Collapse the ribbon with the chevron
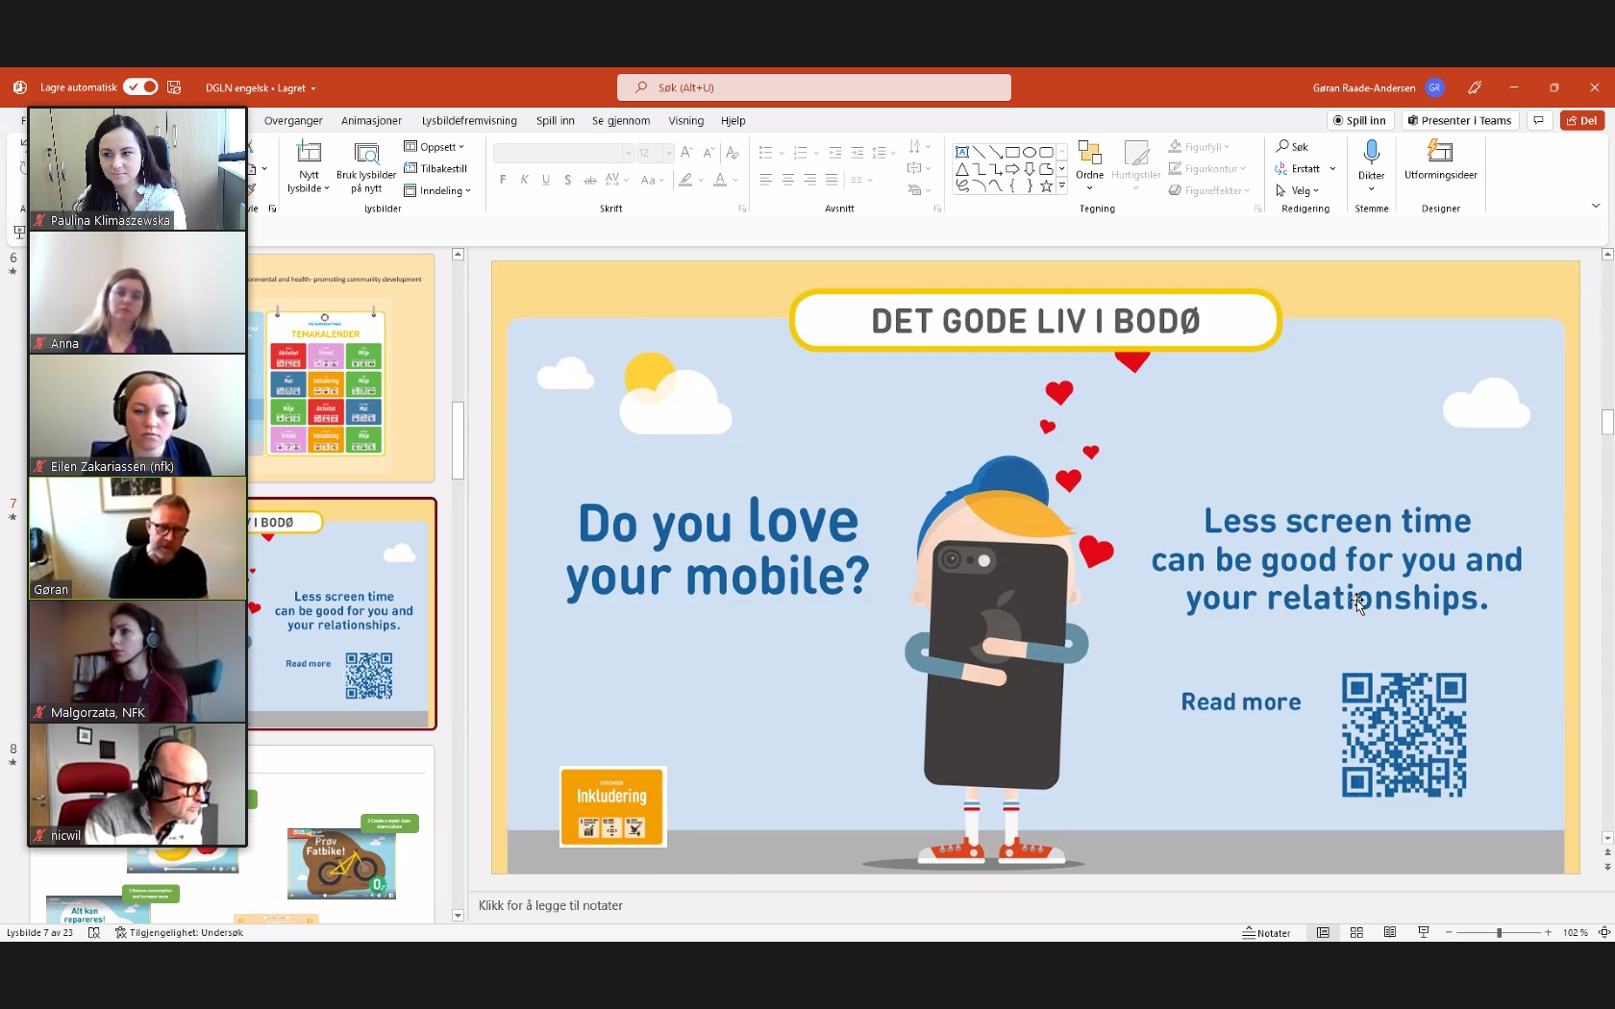This screenshot has width=1615, height=1009. point(1596,206)
